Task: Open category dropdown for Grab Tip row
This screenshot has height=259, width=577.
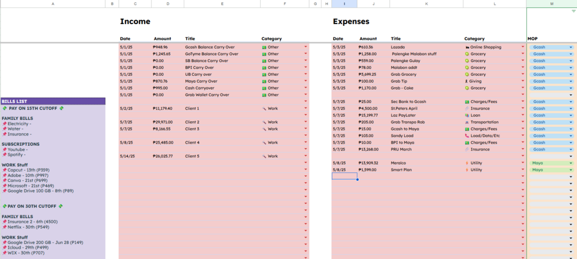Action: (523, 82)
